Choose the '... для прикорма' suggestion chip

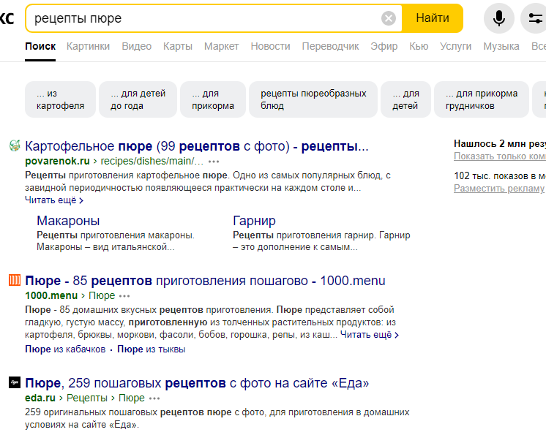tap(213, 99)
